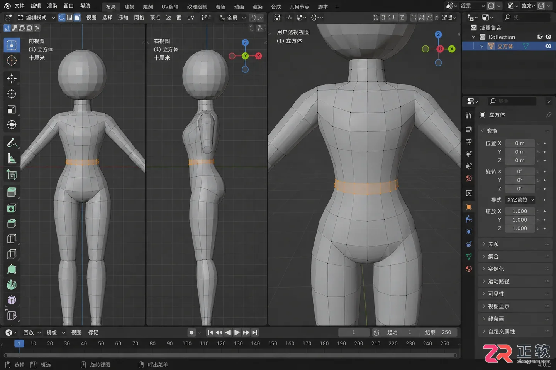Select the Spin tool
The image size is (556, 370).
(x=12, y=285)
